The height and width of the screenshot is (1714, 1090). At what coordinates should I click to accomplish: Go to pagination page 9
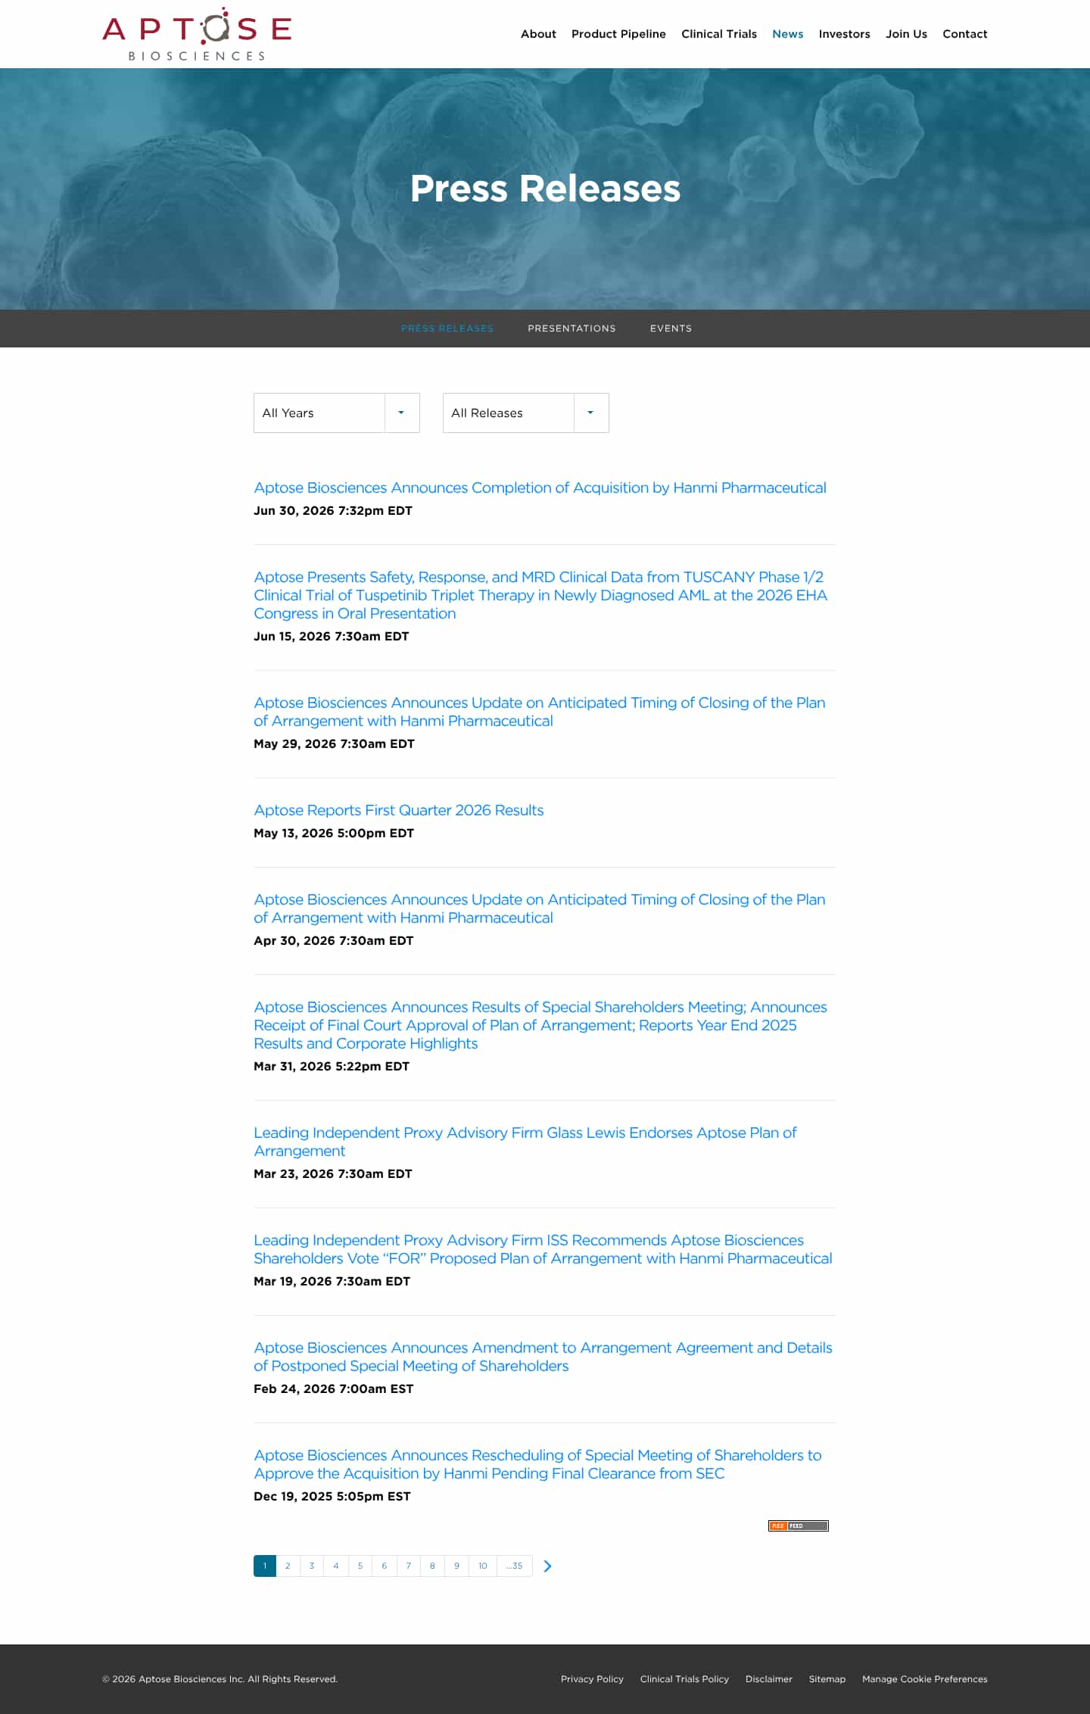(x=456, y=1566)
